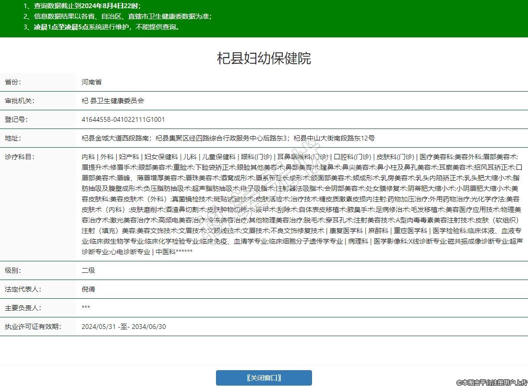Click the 关闭窗口 button

pos(264,378)
